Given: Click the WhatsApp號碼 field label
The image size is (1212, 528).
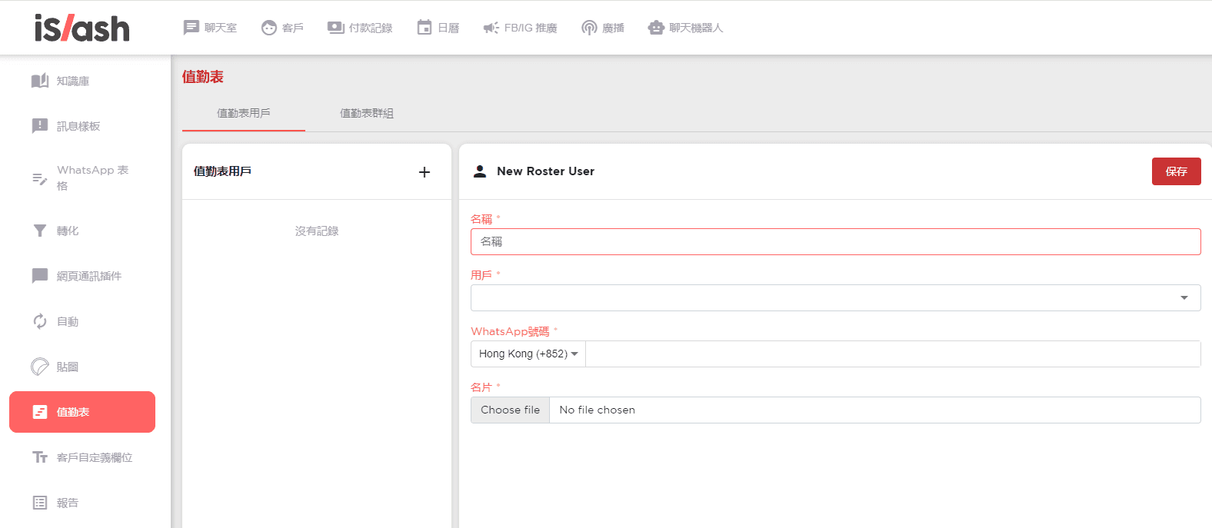Looking at the screenshot, I should (510, 331).
